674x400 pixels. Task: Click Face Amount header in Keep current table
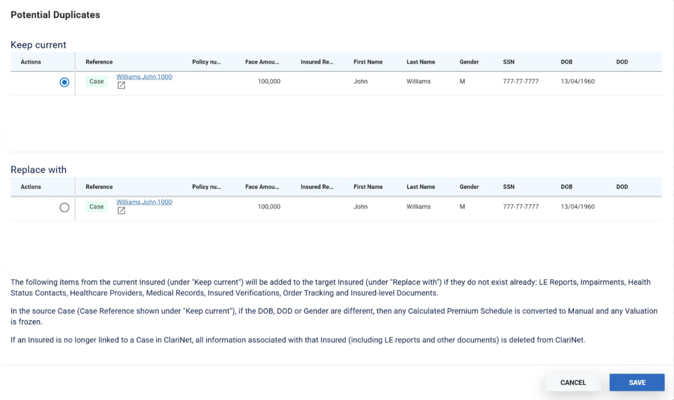262,62
